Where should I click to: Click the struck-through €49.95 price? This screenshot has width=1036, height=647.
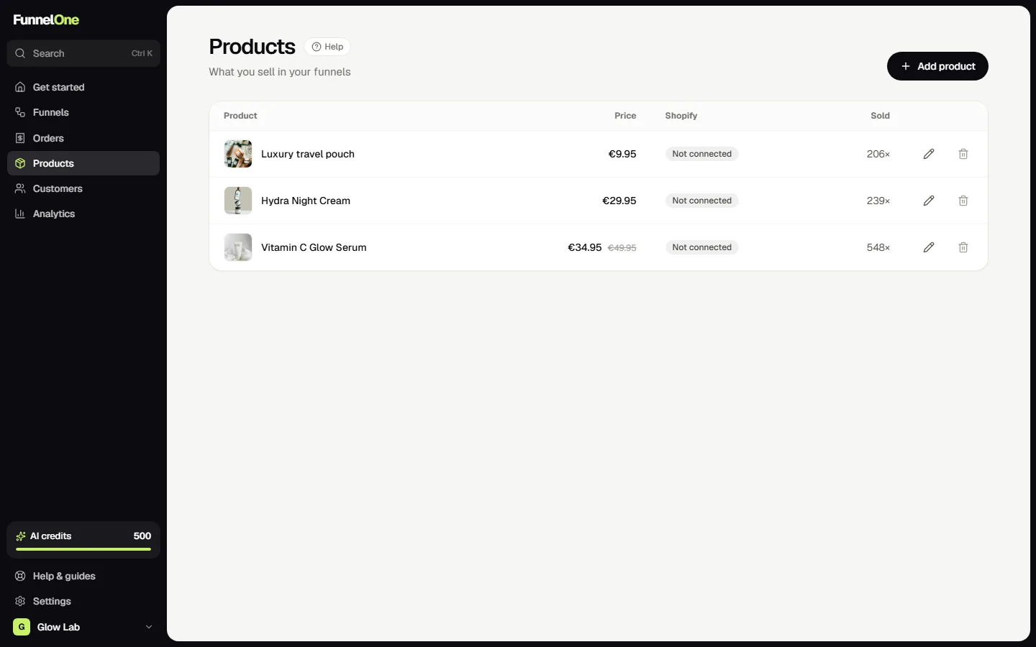click(x=622, y=248)
